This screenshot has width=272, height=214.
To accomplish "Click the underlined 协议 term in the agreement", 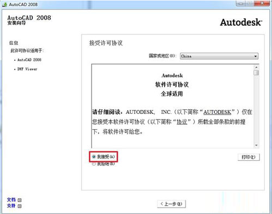I will pos(182,122).
